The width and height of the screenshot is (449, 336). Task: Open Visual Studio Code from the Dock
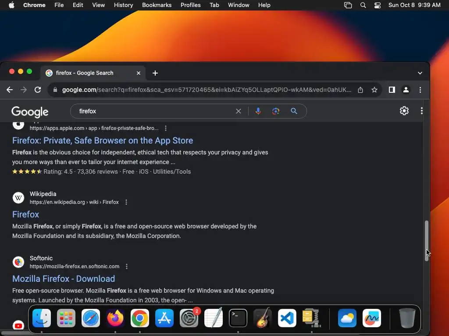coord(287,318)
